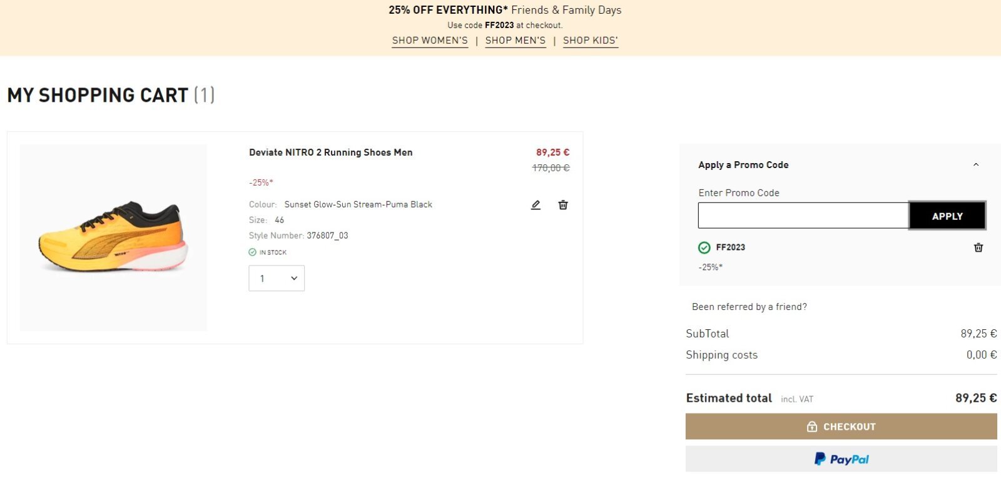Click the orange running shoe thumbnail

pyautogui.click(x=113, y=237)
